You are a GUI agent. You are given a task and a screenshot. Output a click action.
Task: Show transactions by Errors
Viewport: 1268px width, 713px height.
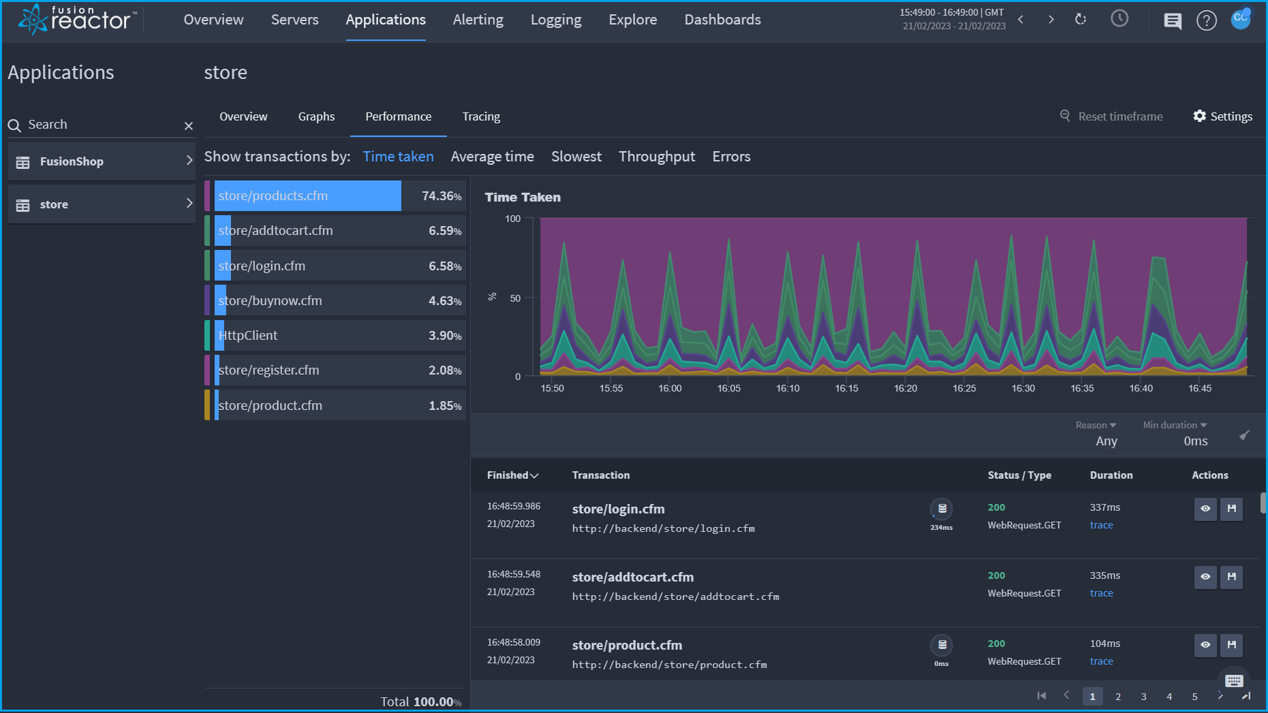731,157
